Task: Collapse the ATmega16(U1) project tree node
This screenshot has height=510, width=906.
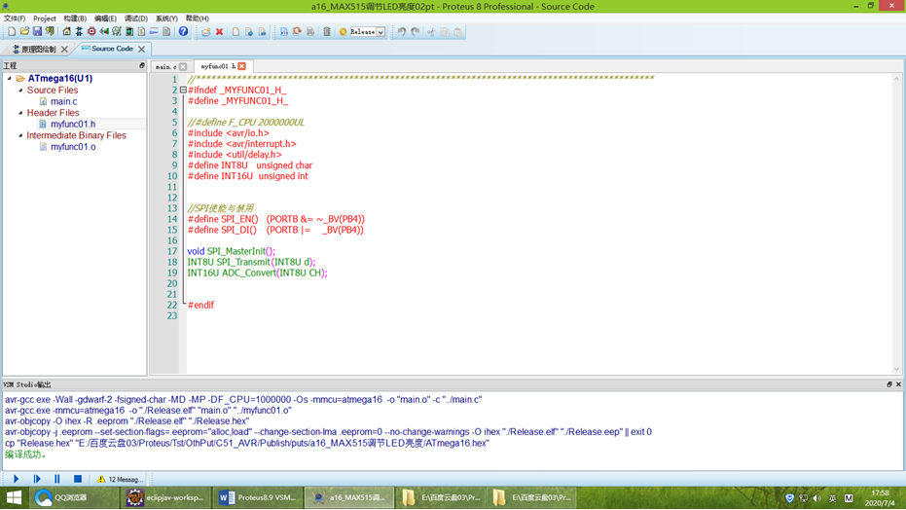Action: click(10, 78)
